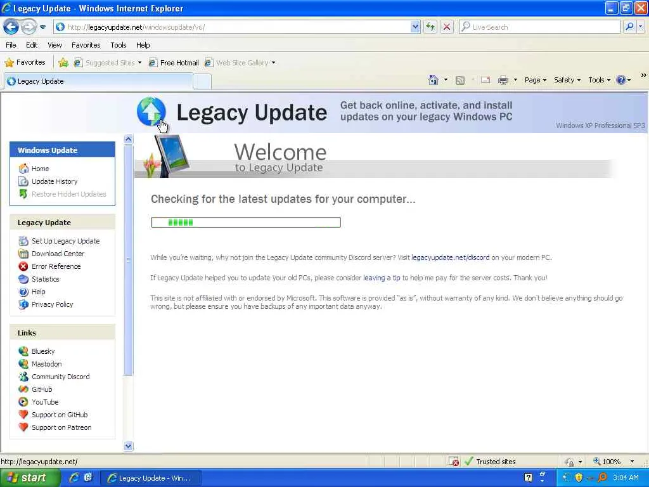This screenshot has height=487, width=649.
Task: Click the popup blocker status bar icon
Action: pyautogui.click(x=454, y=462)
